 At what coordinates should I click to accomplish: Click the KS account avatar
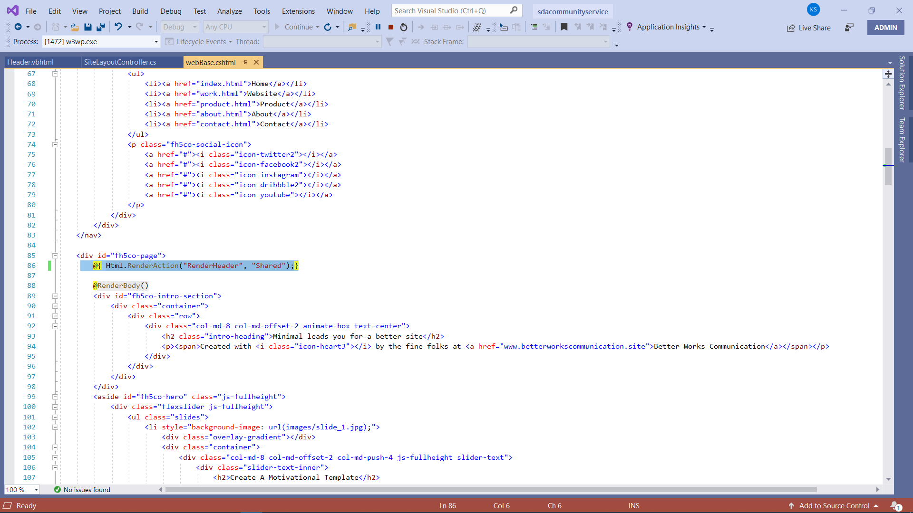814,9
